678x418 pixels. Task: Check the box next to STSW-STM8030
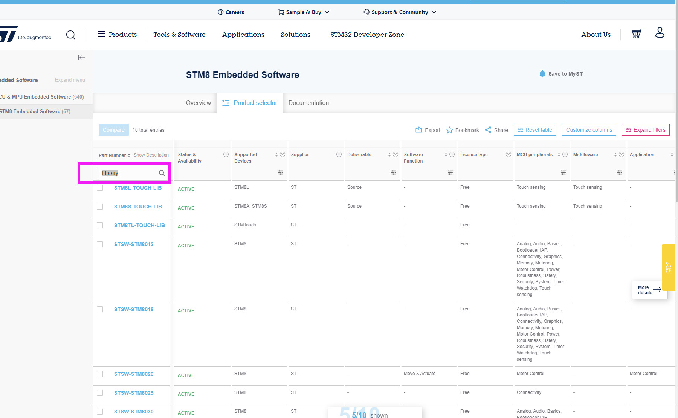point(100,412)
